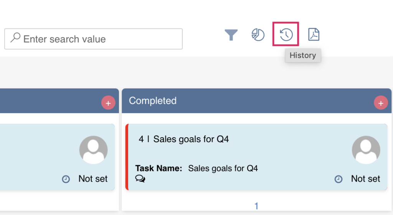Image resolution: width=393 pixels, height=215 pixels.
Task: Add card with plus button in left column
Action: coord(108,103)
